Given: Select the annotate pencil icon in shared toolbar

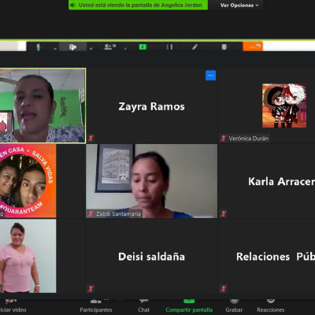Looking at the screenshot, I should [195, 47].
